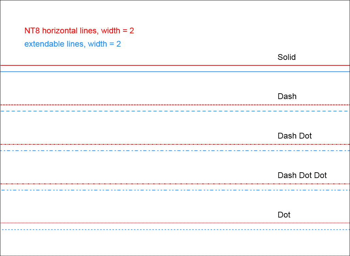Select the blue dashed line under 'Dash'
The height and width of the screenshot is (256, 350).
click(170, 111)
